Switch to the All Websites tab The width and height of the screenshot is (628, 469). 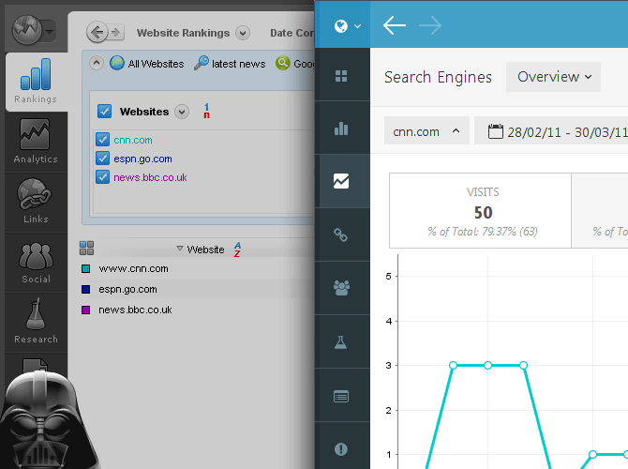click(x=146, y=64)
